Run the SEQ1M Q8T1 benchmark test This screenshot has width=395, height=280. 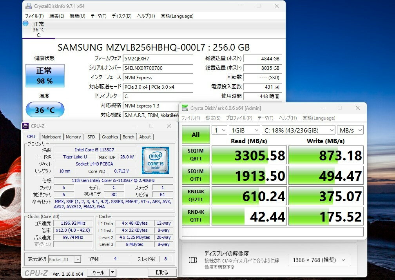[196, 155]
